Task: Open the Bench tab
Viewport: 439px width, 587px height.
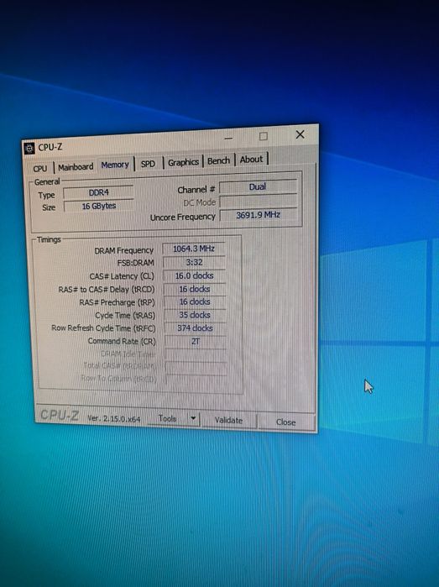Action: (218, 161)
